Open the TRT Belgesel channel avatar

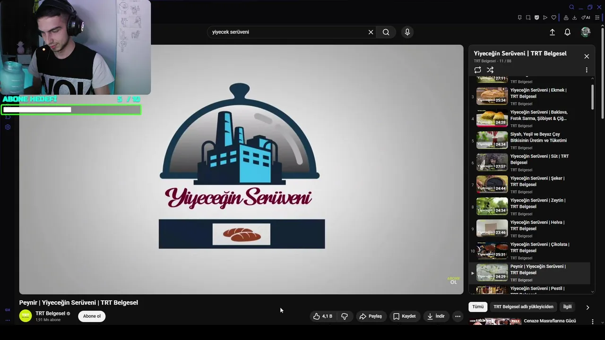point(26,316)
